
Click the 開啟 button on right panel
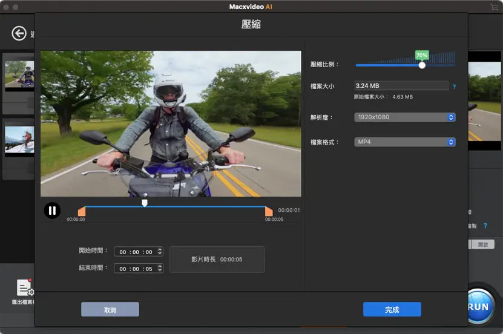click(x=482, y=244)
